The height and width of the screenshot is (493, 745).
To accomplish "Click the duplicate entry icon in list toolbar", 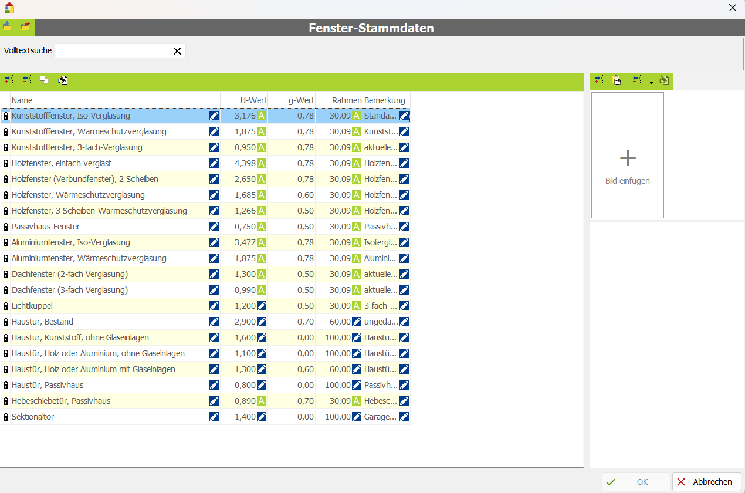I will [45, 80].
